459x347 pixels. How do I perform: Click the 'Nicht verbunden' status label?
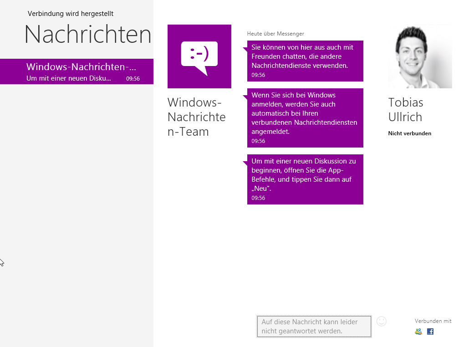[x=409, y=133]
